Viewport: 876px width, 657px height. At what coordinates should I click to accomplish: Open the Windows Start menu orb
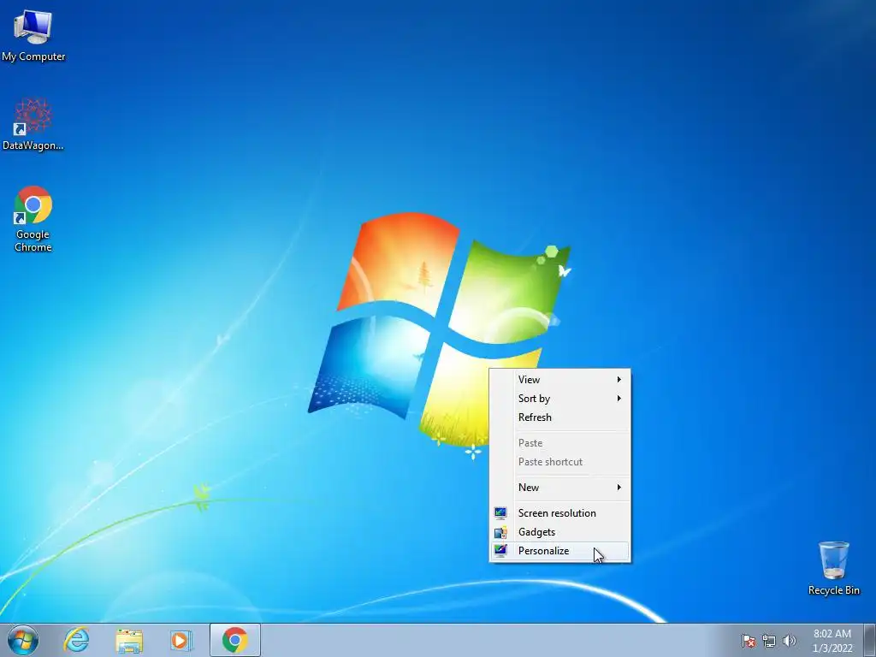pyautogui.click(x=23, y=640)
